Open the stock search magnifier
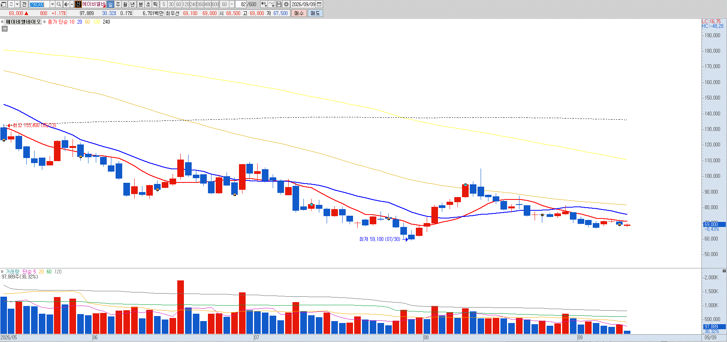The image size is (727, 342). (x=59, y=4)
